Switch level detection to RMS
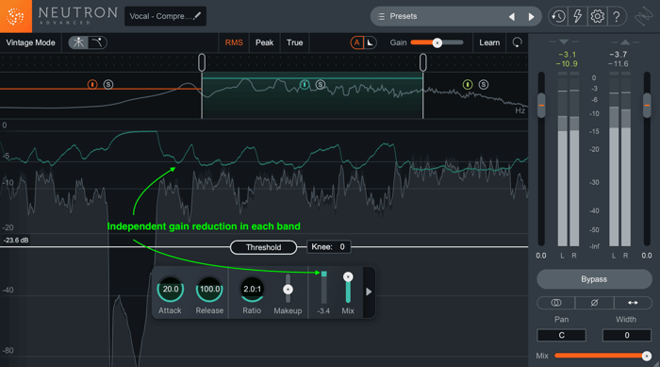The image size is (660, 367). pos(234,42)
